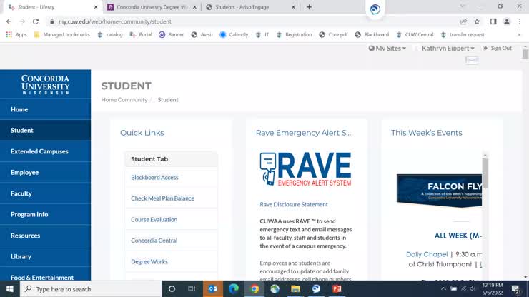Switch to Concordia University Degree Works tab

[x=151, y=7]
